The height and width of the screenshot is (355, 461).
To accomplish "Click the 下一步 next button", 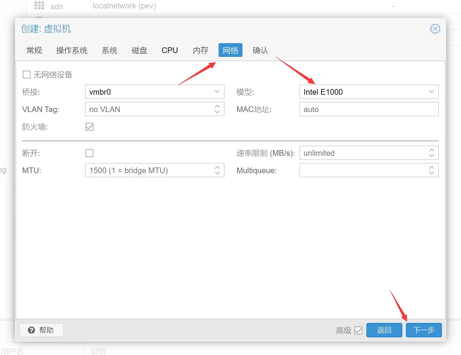I will (424, 330).
